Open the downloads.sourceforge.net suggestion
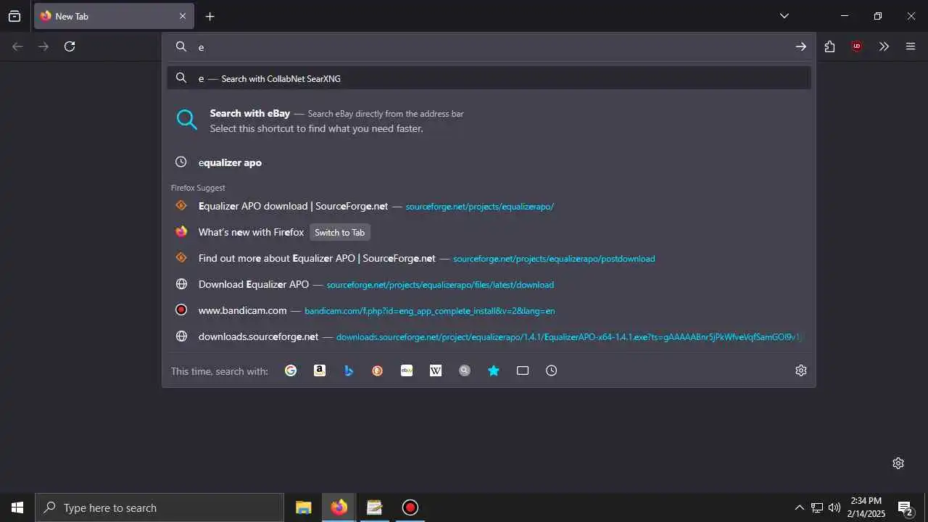The height and width of the screenshot is (522, 928). [x=489, y=336]
